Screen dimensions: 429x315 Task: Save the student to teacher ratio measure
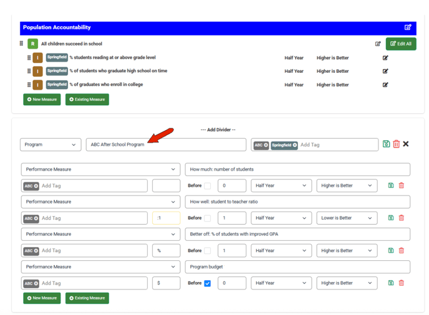[391, 218]
